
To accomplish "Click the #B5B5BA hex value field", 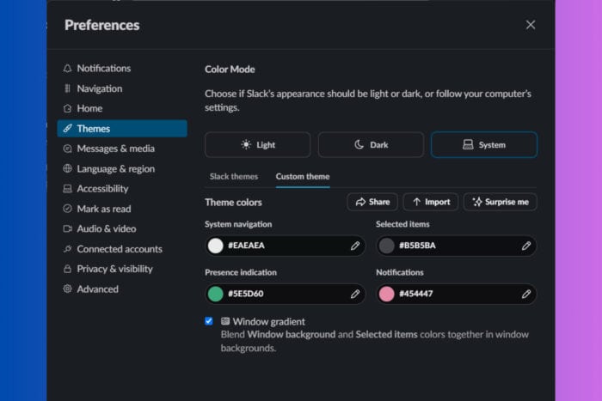I will point(456,246).
